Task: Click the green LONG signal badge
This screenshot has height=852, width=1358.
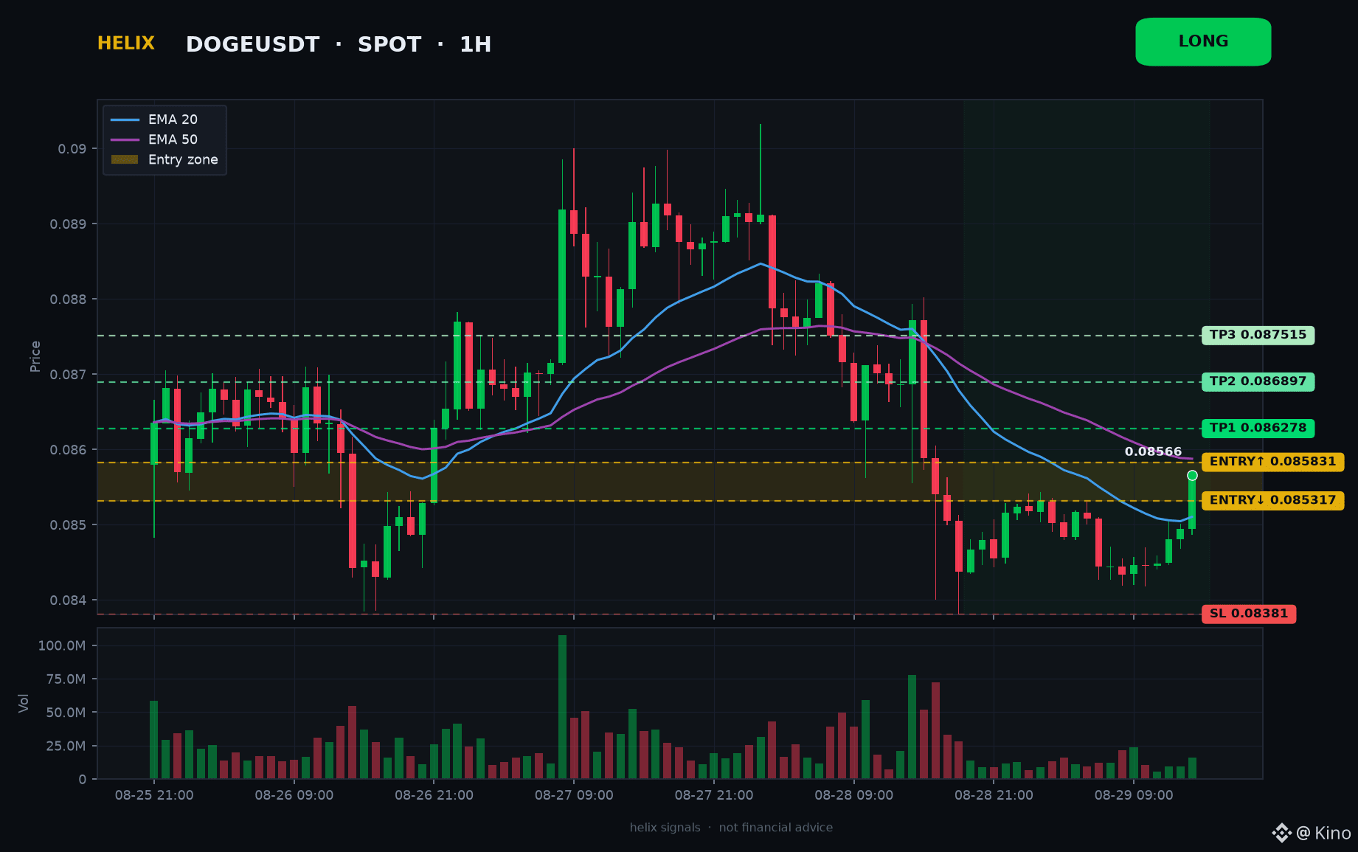Action: [1203, 42]
